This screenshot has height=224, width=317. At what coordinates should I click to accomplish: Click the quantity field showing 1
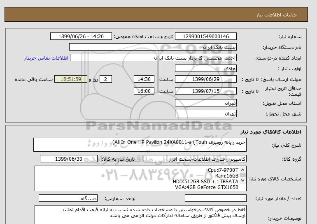(215, 199)
